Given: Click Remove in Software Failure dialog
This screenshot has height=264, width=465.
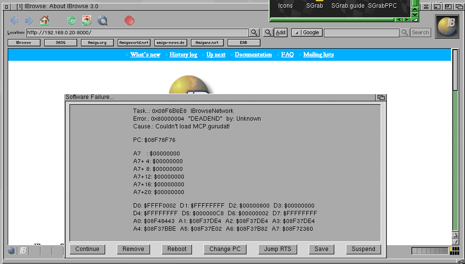Looking at the screenshot, I should (x=133, y=249).
